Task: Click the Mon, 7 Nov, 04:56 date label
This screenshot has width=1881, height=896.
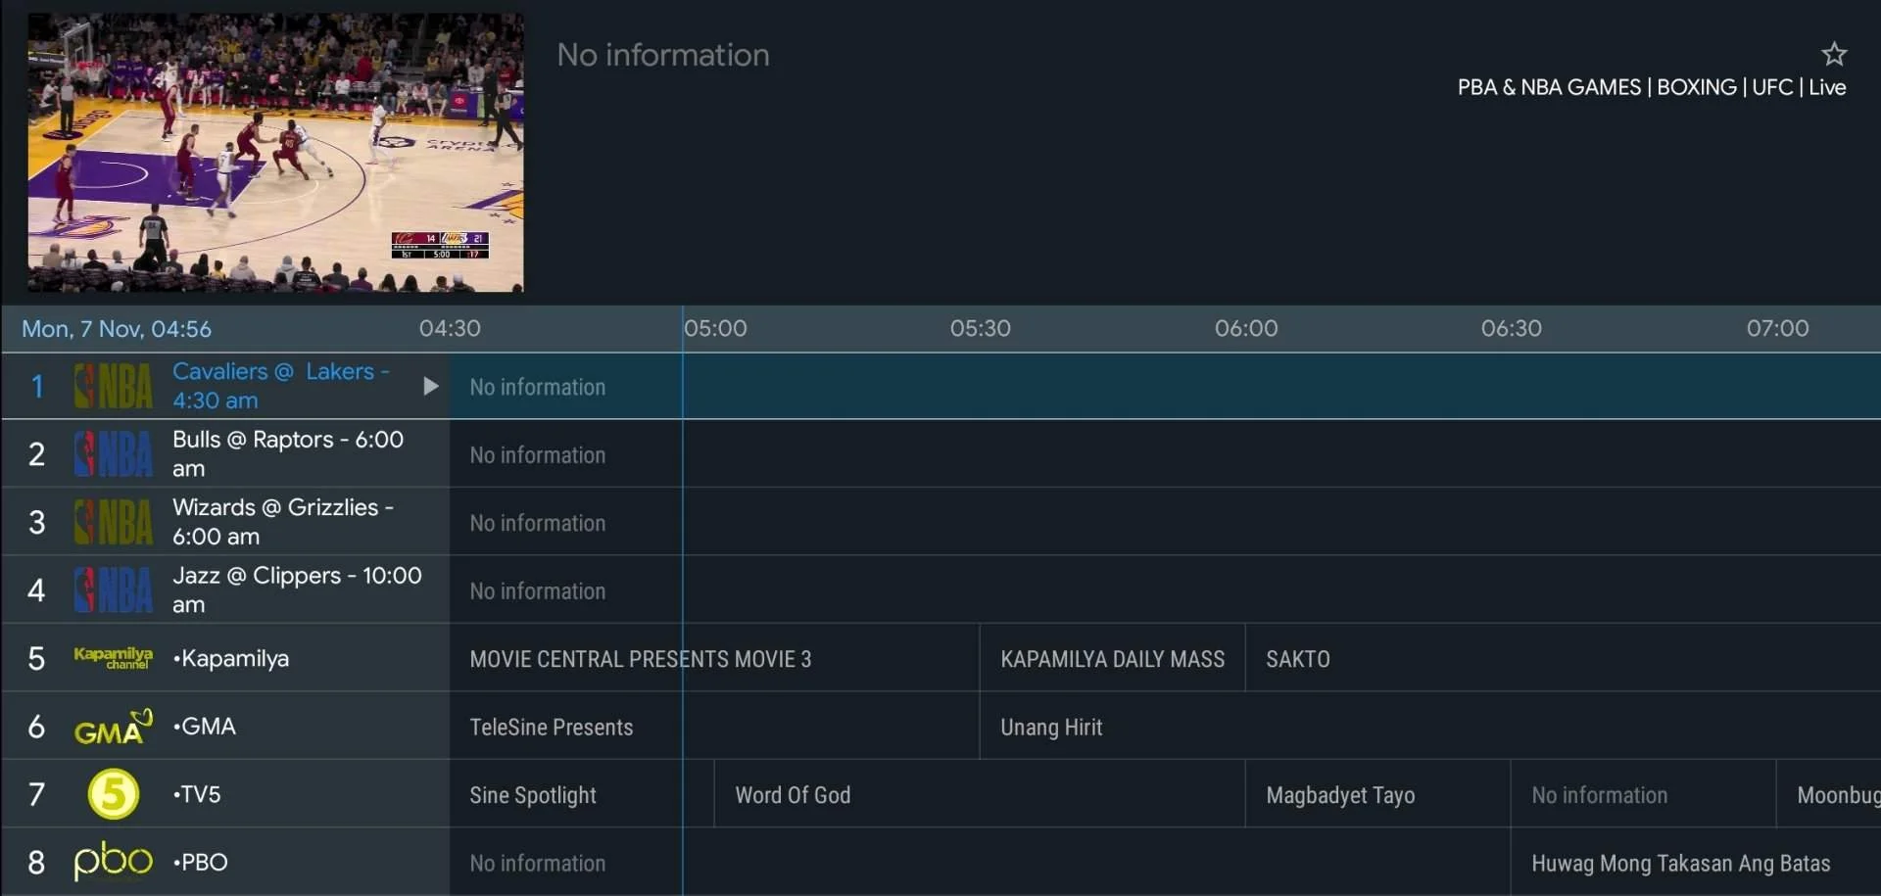Action: pos(117,329)
